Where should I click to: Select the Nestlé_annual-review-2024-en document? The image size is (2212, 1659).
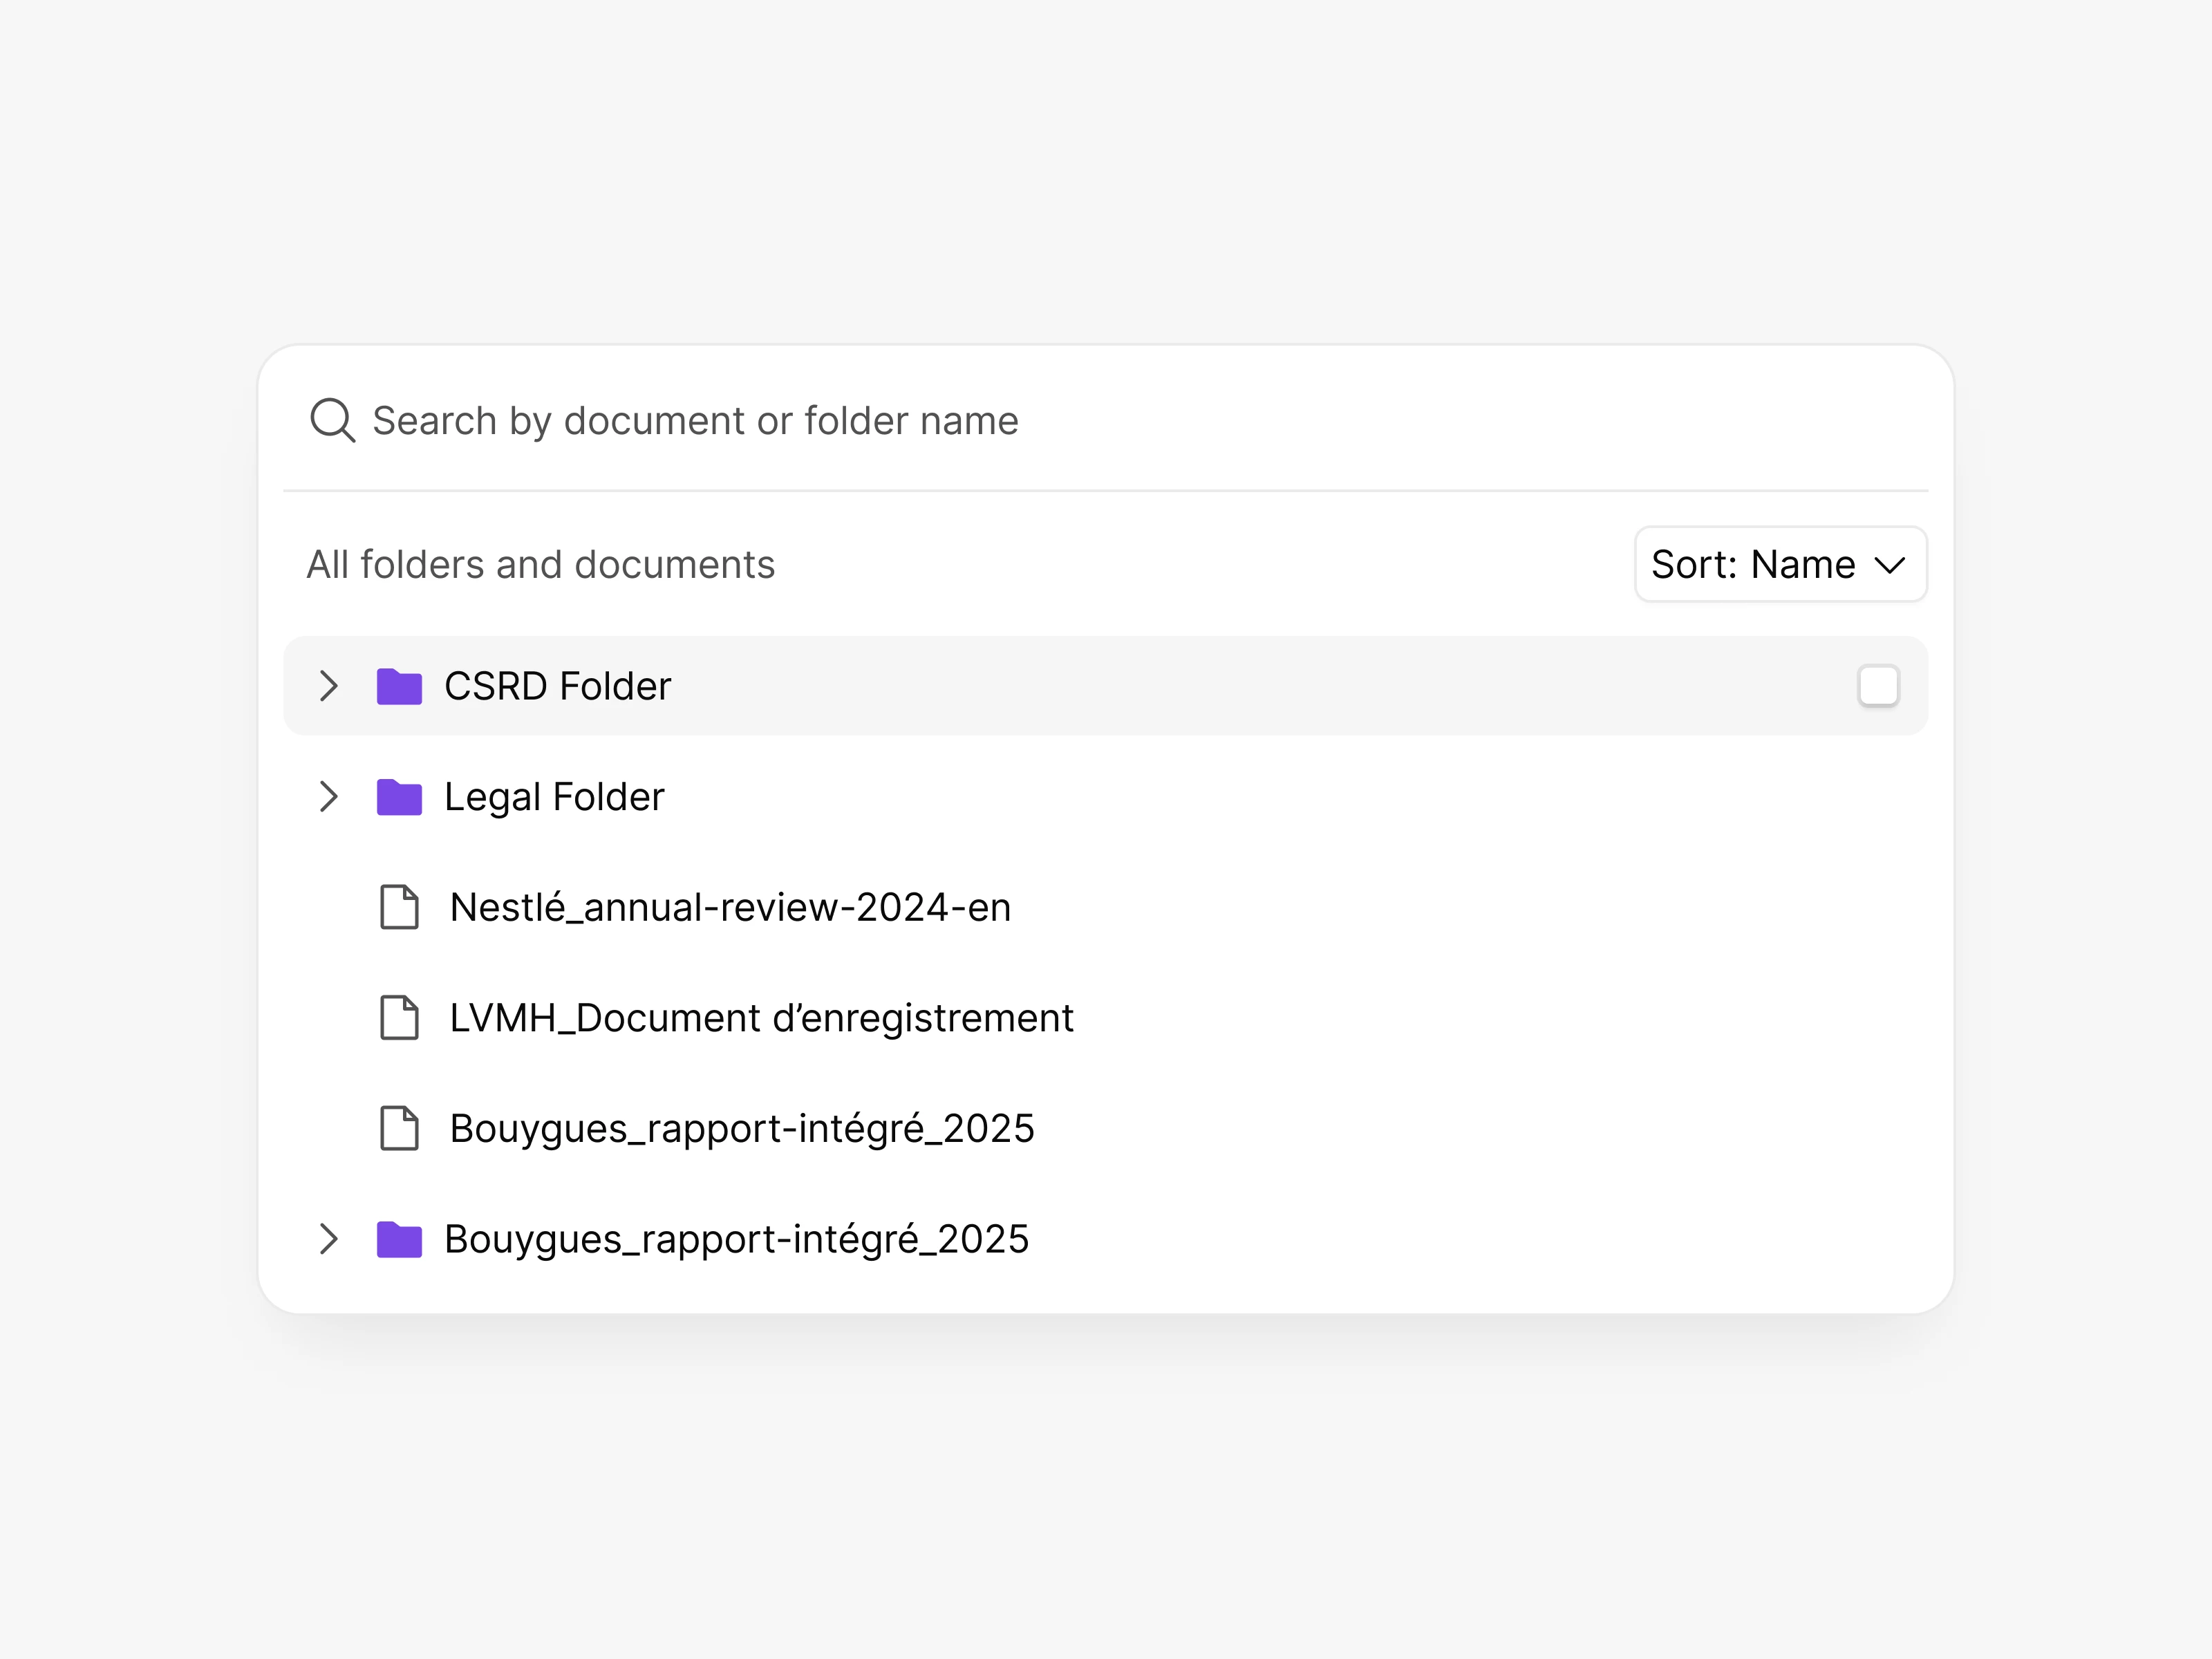coord(730,907)
